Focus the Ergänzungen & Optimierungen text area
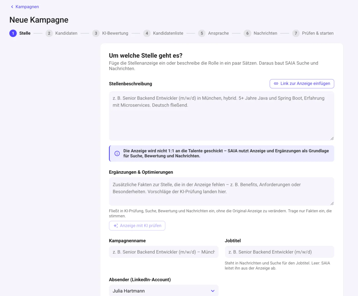358x296 pixels. (x=221, y=191)
